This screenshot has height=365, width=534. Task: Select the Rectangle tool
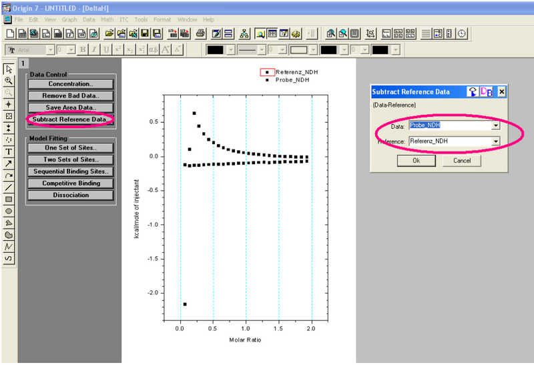coord(9,200)
